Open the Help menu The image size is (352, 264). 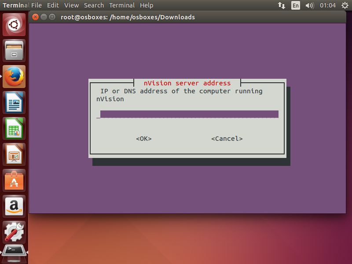147,5
